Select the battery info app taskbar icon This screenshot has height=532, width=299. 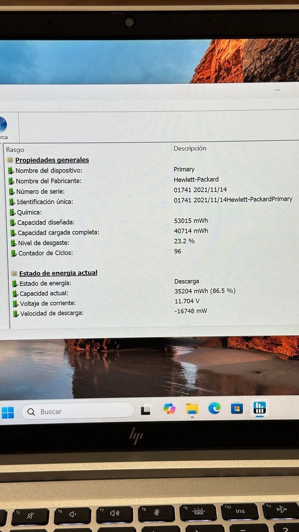click(x=260, y=408)
